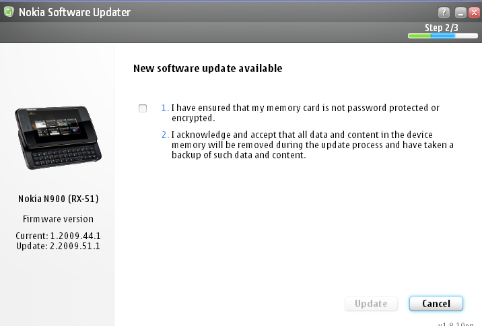Click the Nokia Software Updater title text
Image resolution: width=482 pixels, height=326 pixels.
coord(75,12)
